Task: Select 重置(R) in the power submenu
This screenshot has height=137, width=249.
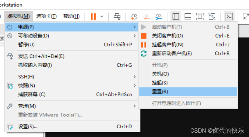Action: coord(188,92)
